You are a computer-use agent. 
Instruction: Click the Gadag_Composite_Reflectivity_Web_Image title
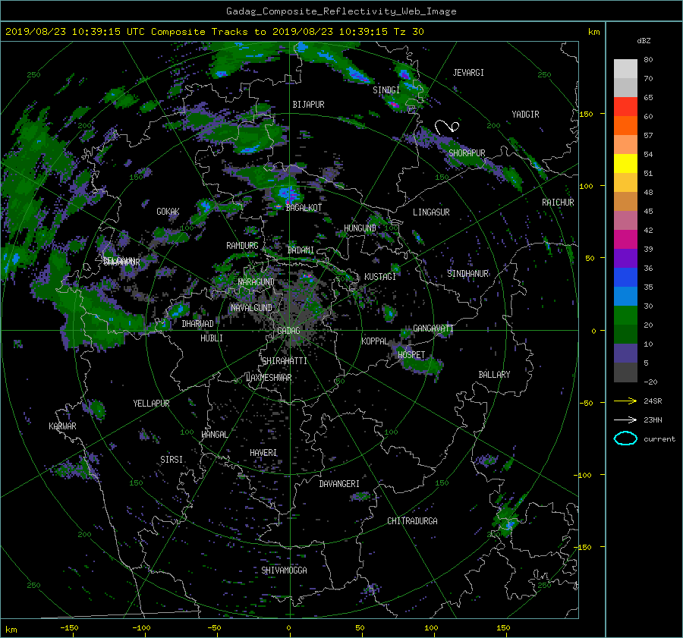tap(341, 11)
